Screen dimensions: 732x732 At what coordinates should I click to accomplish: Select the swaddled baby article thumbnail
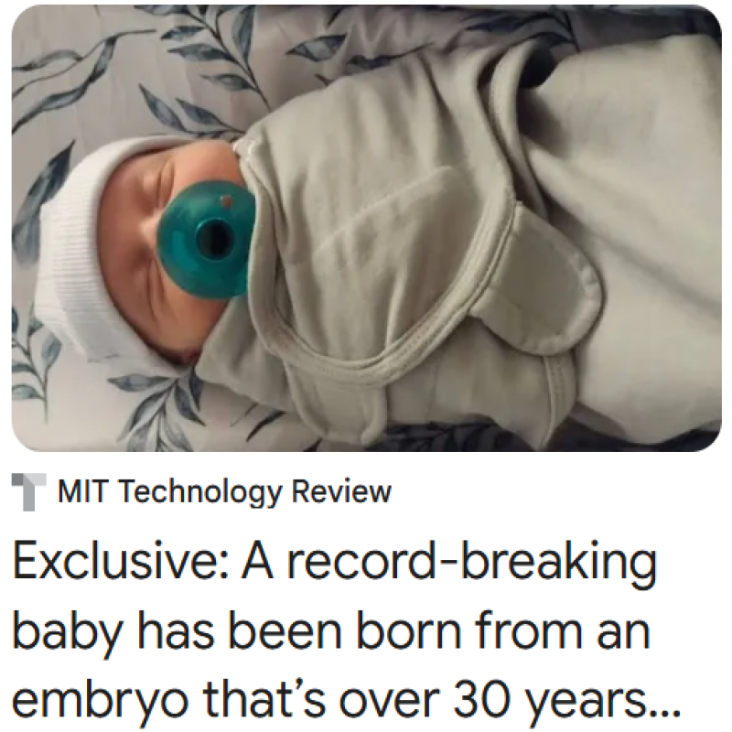tap(367, 228)
